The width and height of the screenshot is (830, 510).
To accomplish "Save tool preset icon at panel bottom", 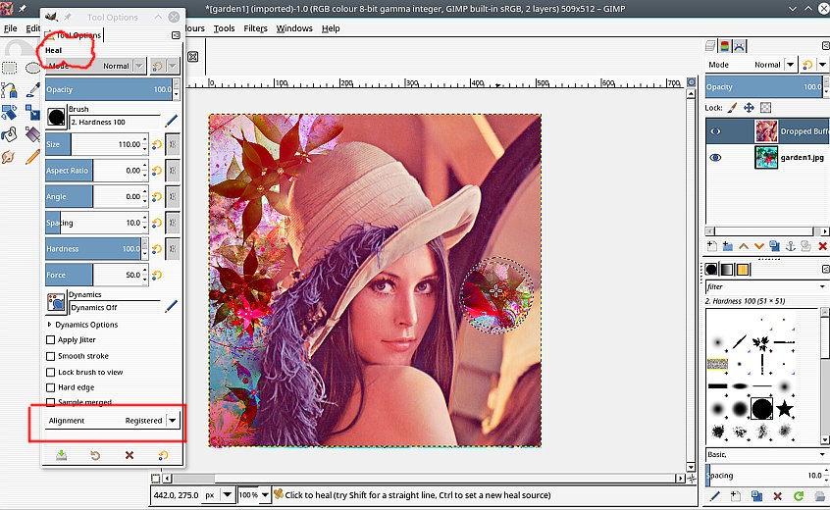I will click(62, 455).
